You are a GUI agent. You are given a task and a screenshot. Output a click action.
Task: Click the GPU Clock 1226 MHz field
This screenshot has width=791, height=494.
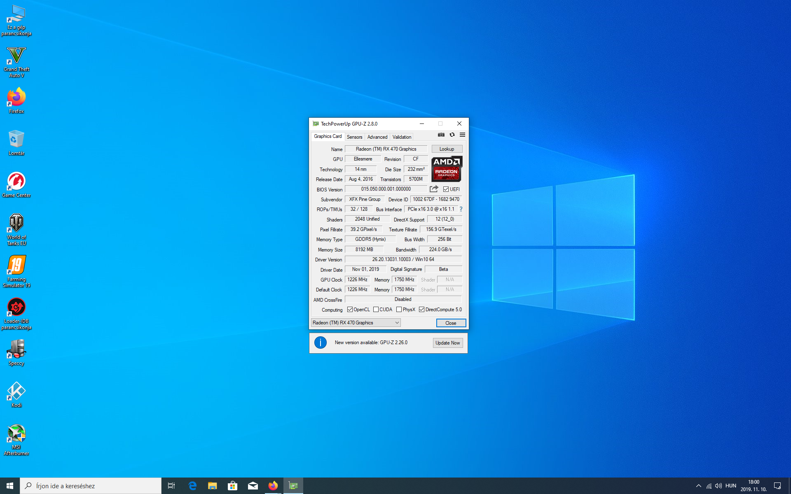point(357,280)
